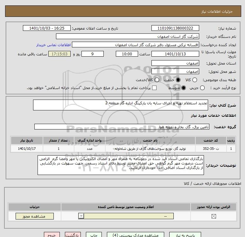Select the کالا/خدمت radio button
Viewport: 245px width, 237px height.
coord(157,80)
